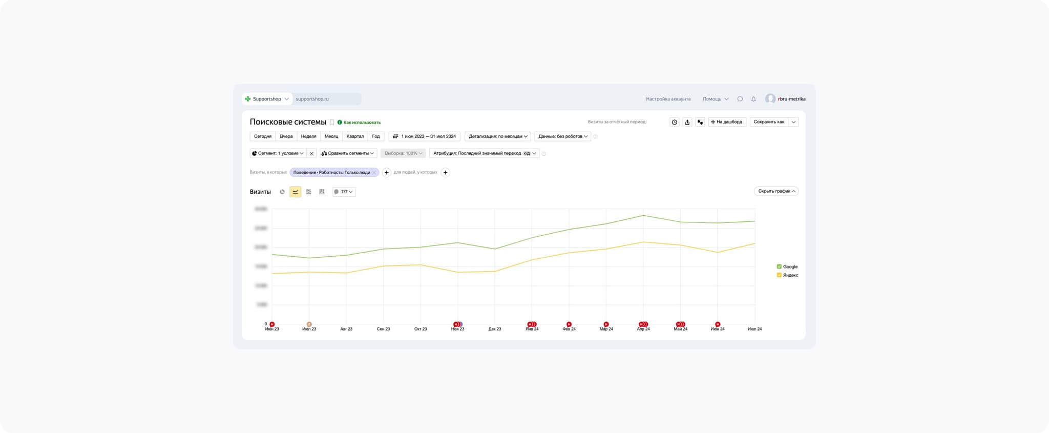Image resolution: width=1049 pixels, height=433 pixels.
Task: Open the Детализация: по месяцам dropdown
Action: 497,136
